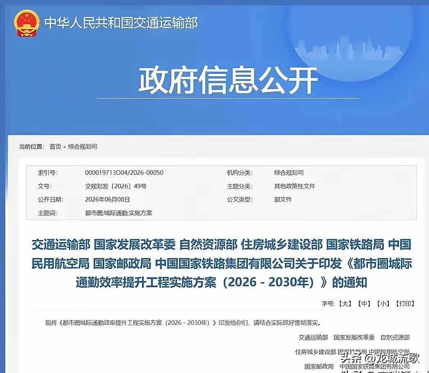Select index number 000019713O04/2026-00050

(x=124, y=173)
